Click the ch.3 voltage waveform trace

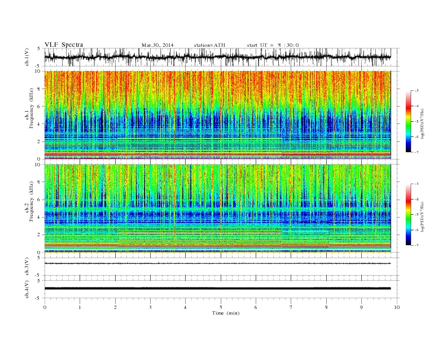point(217,263)
